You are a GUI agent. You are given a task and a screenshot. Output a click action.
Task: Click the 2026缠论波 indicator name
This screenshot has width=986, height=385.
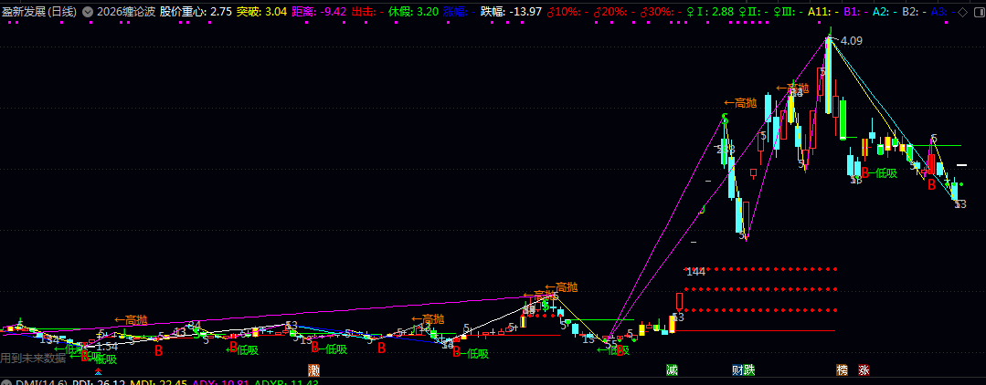pos(126,12)
